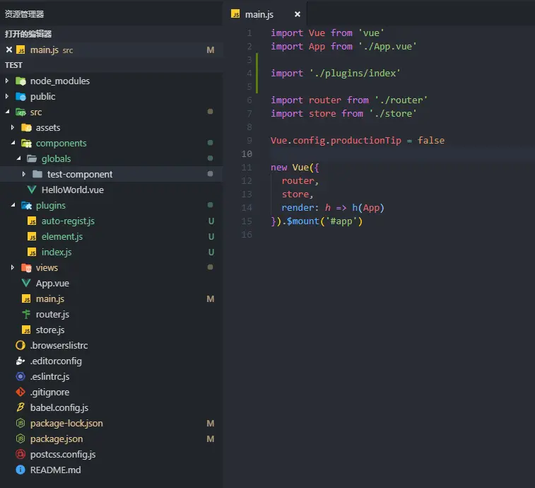The height and width of the screenshot is (488, 535).
Task: Close main.js in open editors list
Action: pyautogui.click(x=9, y=50)
